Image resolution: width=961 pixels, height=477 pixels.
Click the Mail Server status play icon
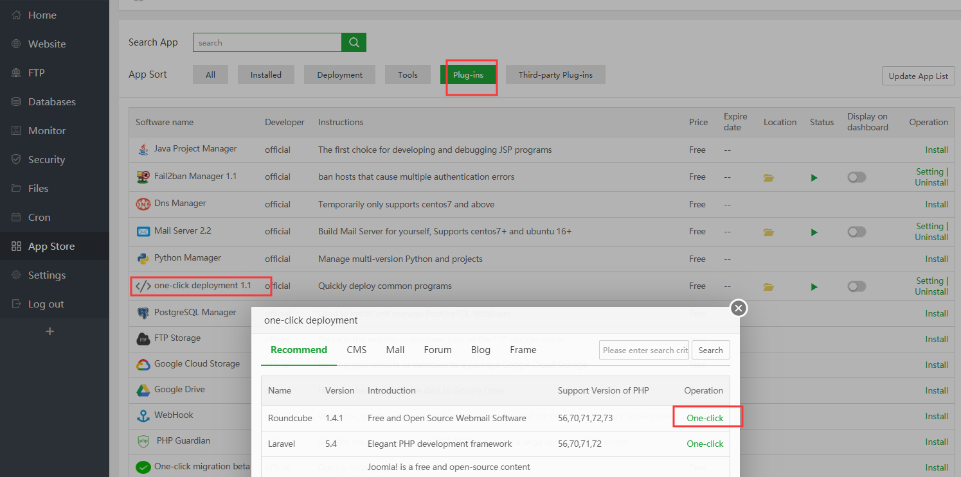click(814, 232)
